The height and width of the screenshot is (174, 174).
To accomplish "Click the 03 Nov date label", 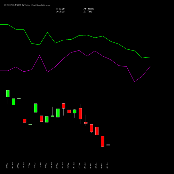I will click(x=7, y=166).
